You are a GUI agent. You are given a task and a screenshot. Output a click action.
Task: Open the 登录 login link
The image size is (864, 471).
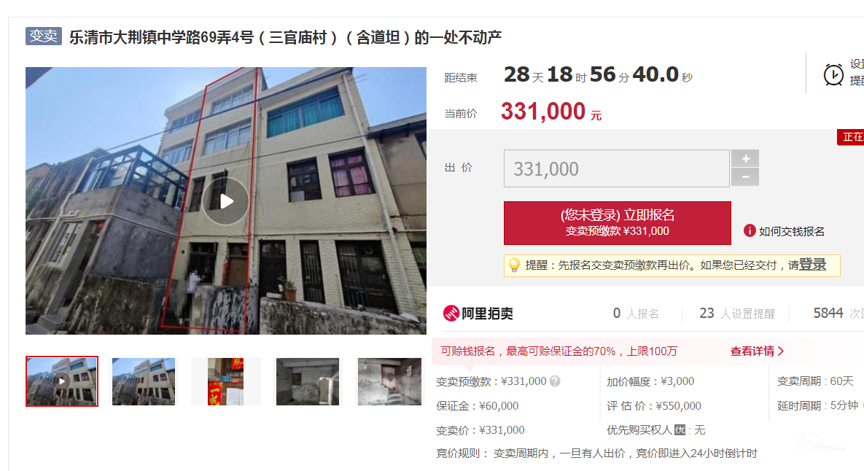click(x=812, y=265)
